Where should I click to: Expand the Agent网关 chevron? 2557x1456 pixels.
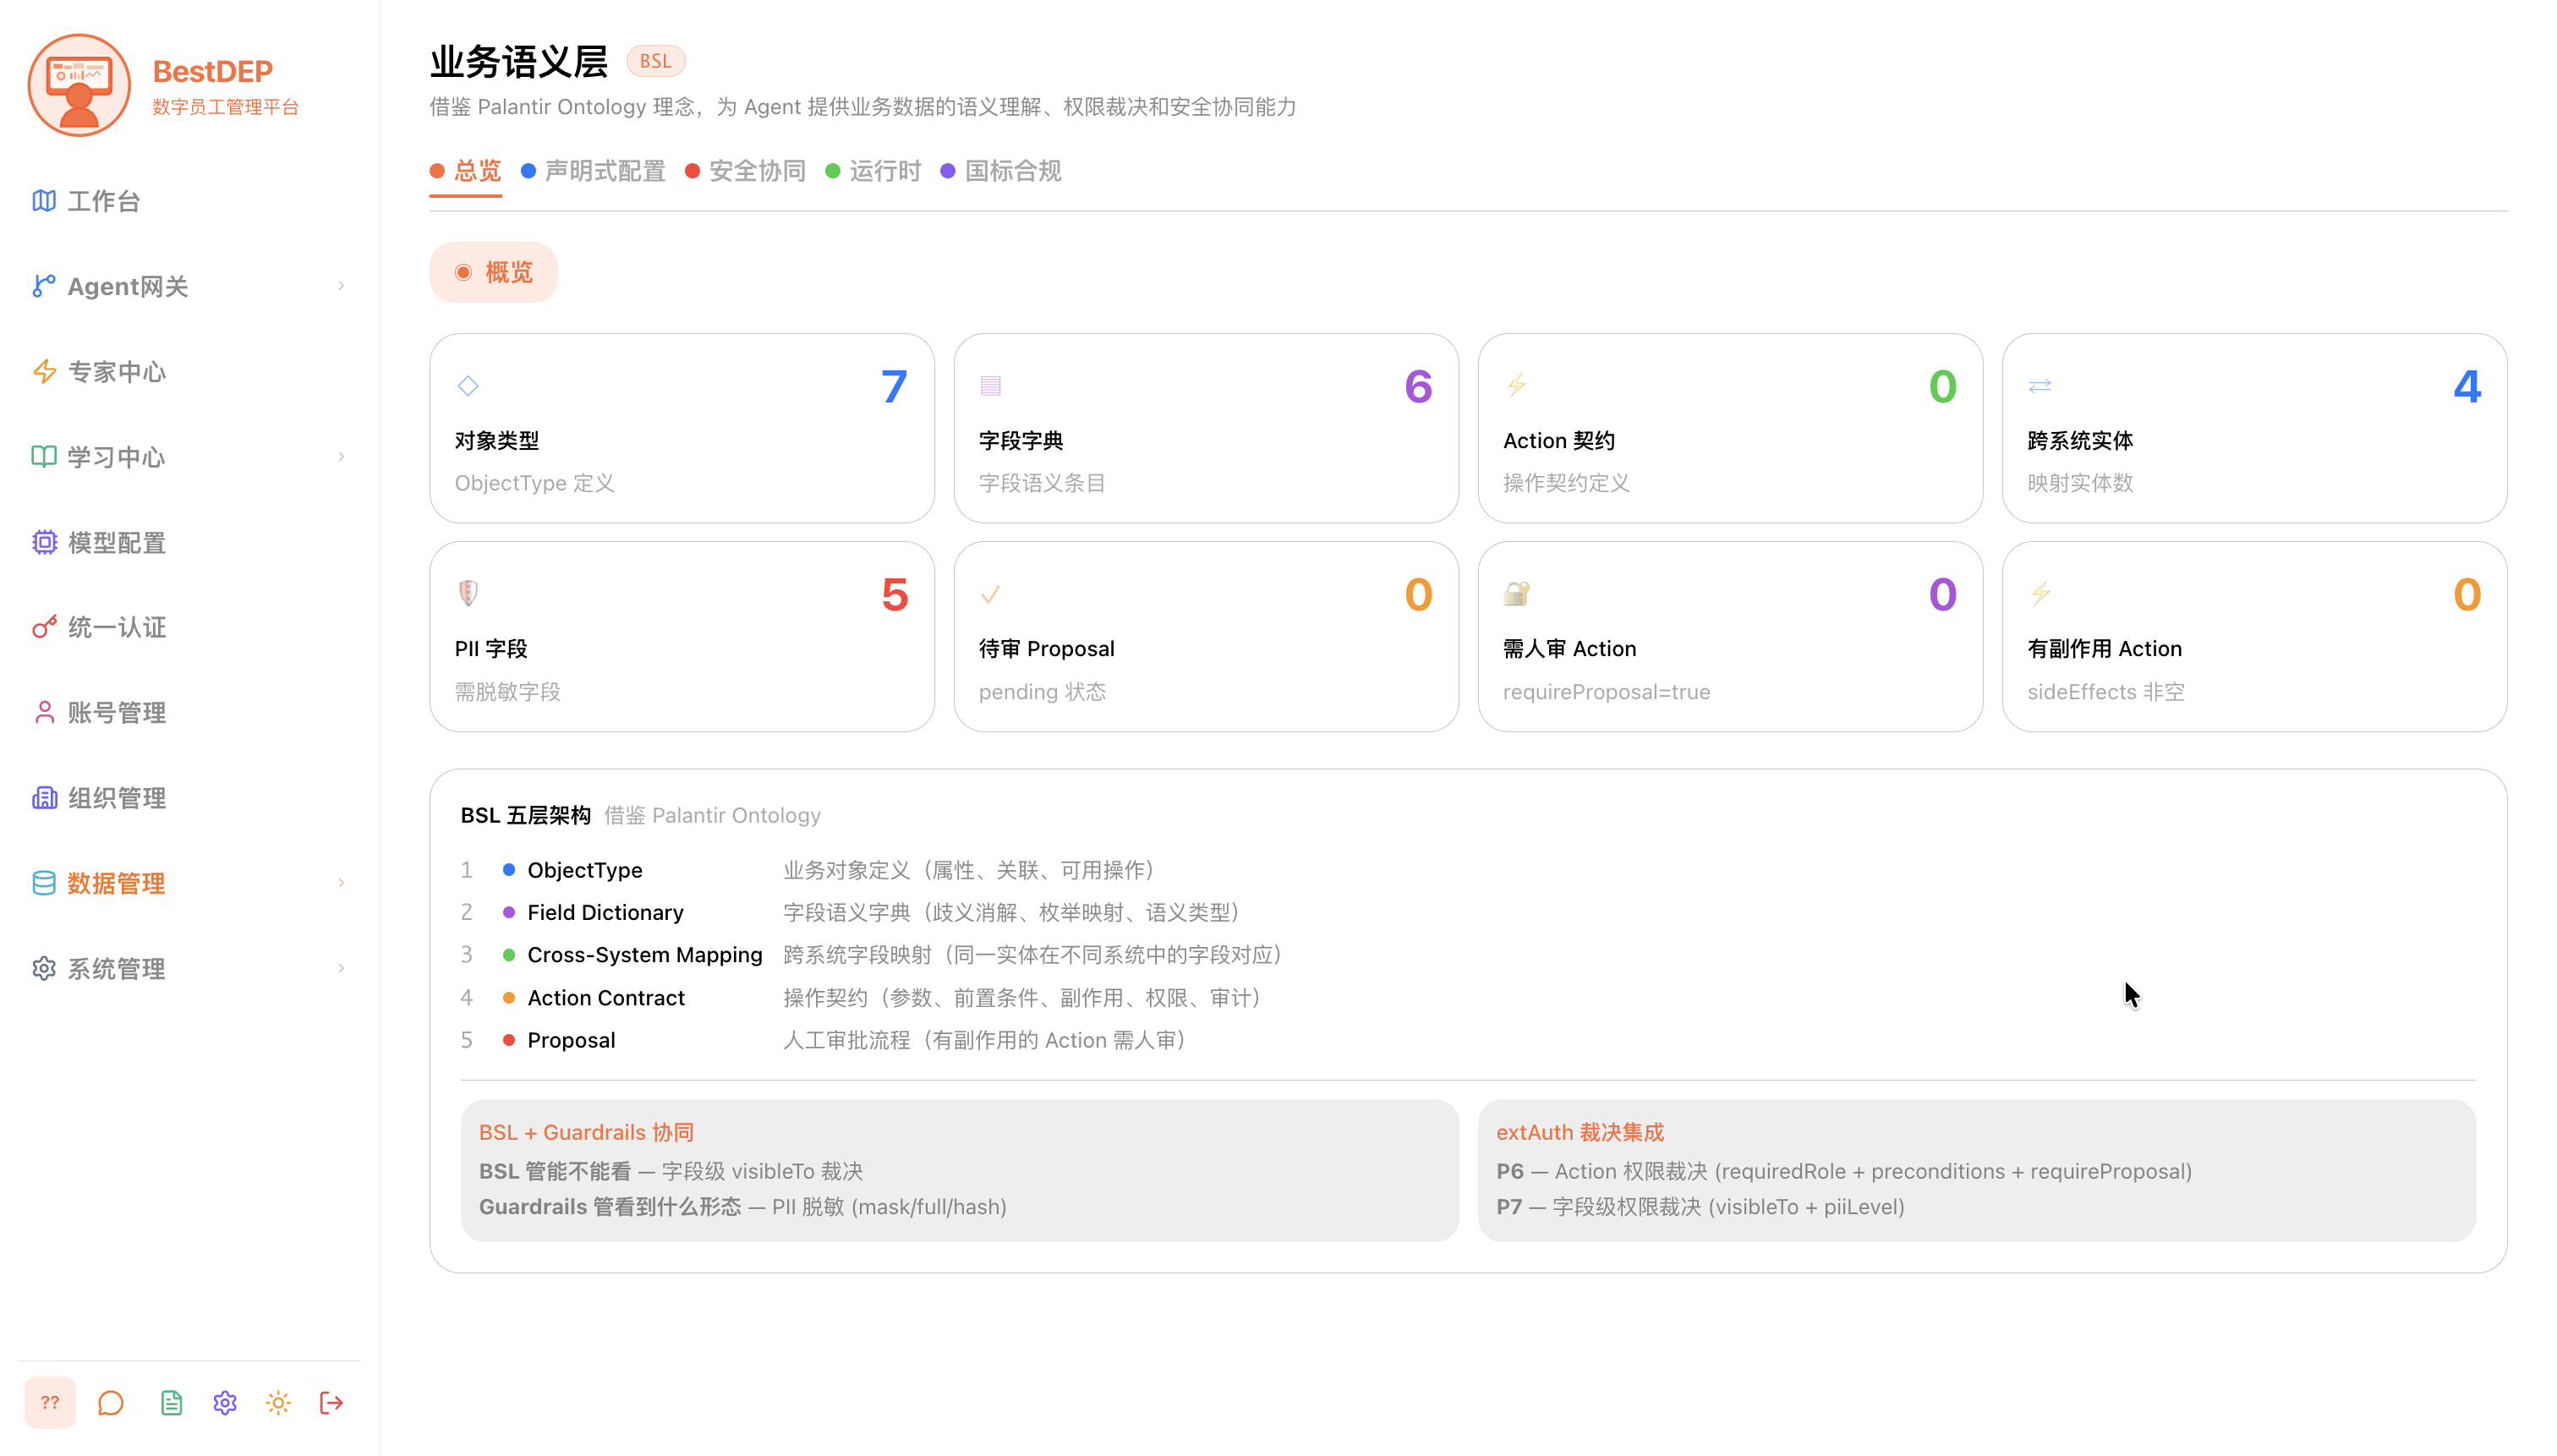(341, 286)
